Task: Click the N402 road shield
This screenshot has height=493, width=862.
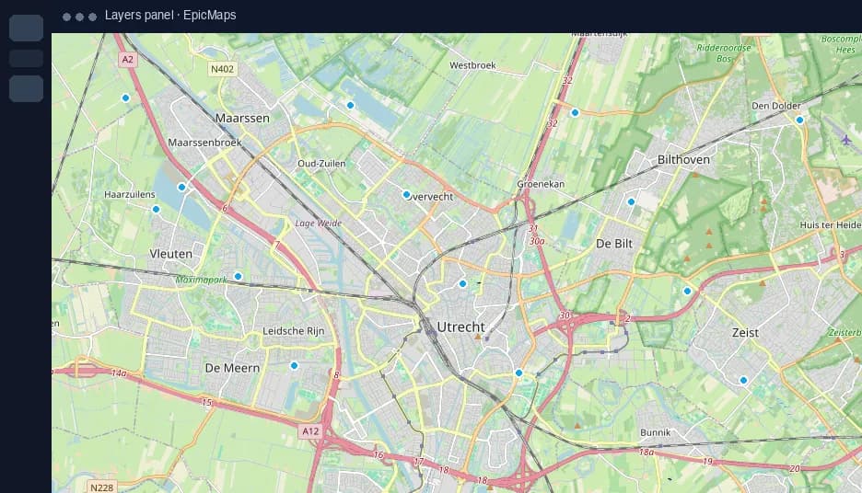Action: tap(222, 69)
